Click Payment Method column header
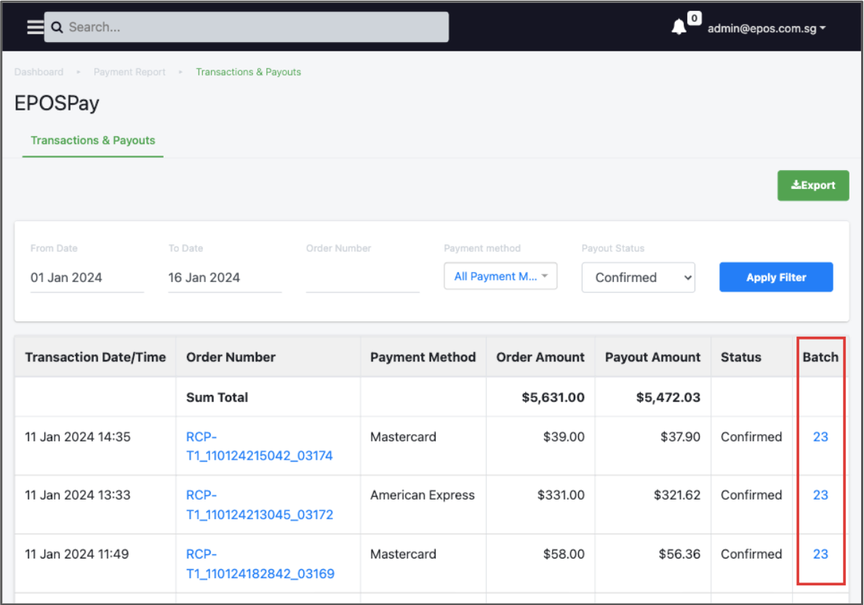 click(x=423, y=358)
